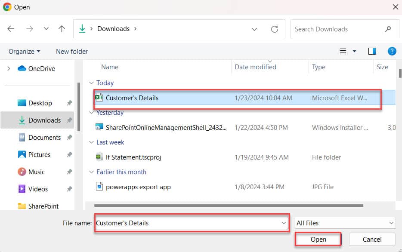402x252 pixels.
Task: Click the installer icon for SharePointOnlineManagementShell
Action: pos(99,127)
